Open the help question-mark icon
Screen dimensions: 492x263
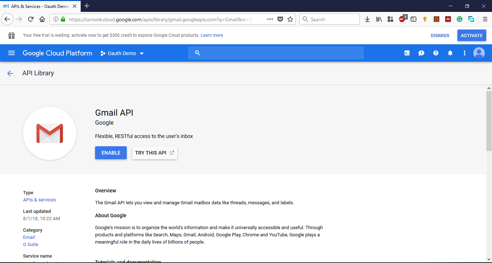(436, 53)
